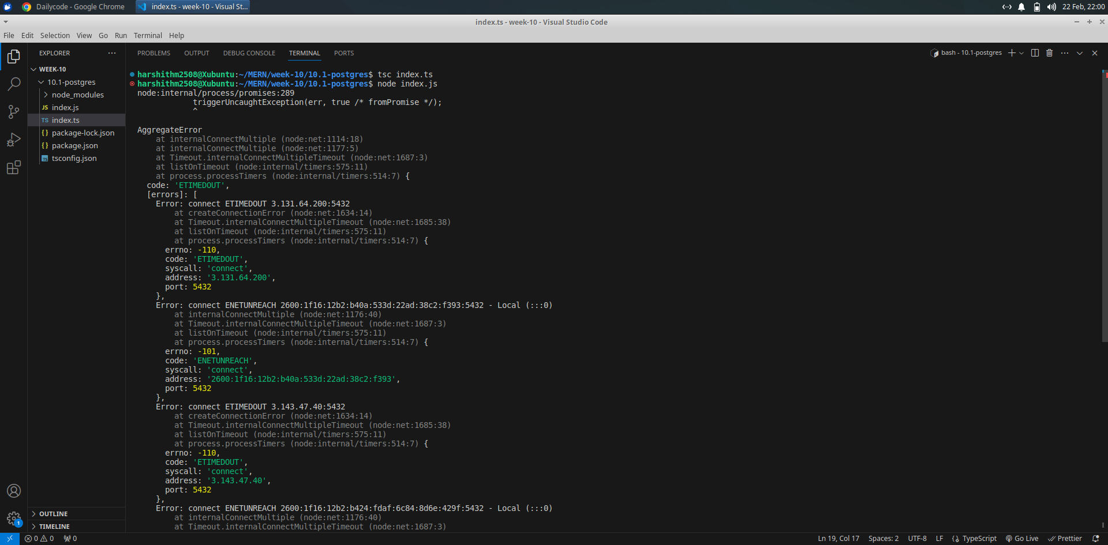Switch to the PORTS tab
This screenshot has width=1108, height=545.
(344, 53)
